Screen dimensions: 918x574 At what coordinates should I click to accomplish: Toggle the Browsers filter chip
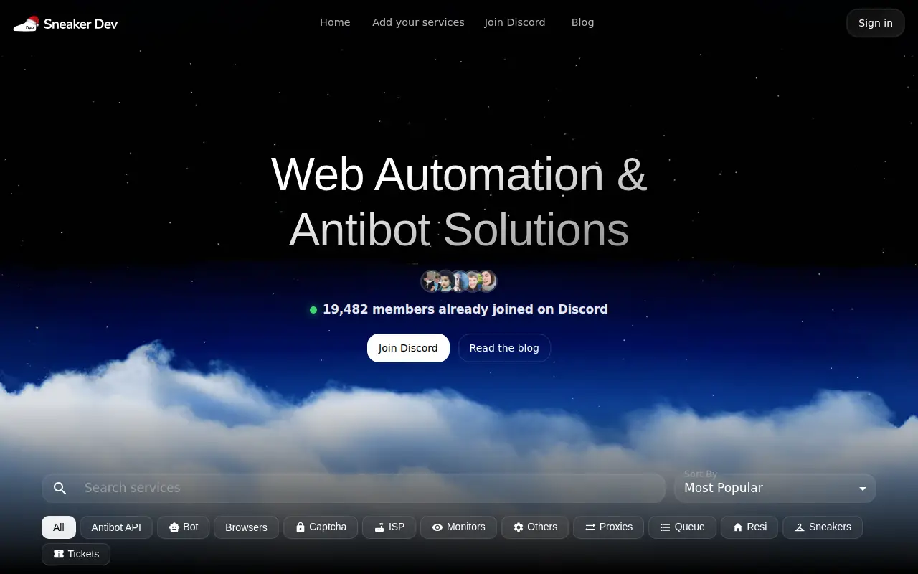click(246, 527)
